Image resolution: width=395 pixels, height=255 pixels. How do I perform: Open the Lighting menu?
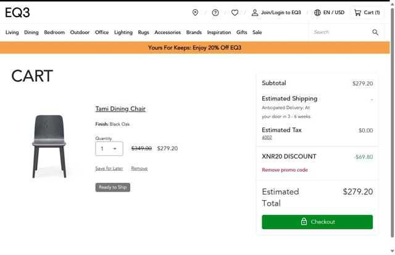coord(123,32)
